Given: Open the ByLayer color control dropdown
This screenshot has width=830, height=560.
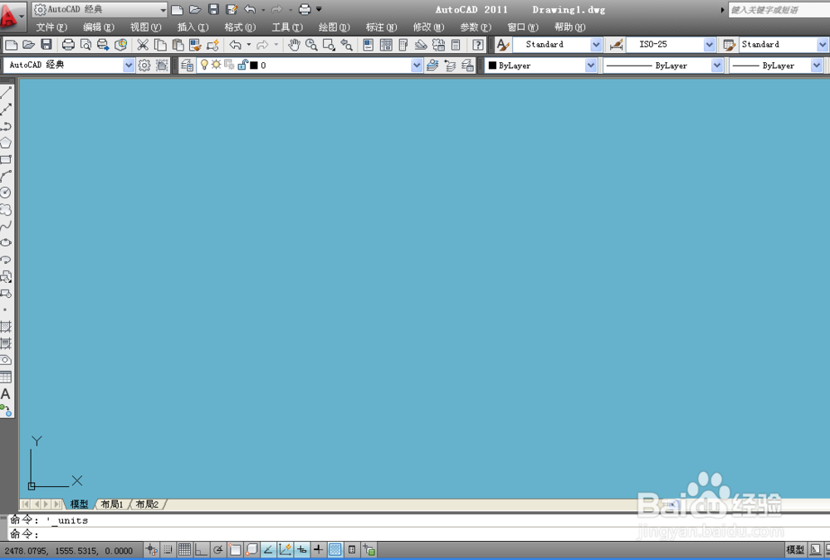Looking at the screenshot, I should pos(591,65).
